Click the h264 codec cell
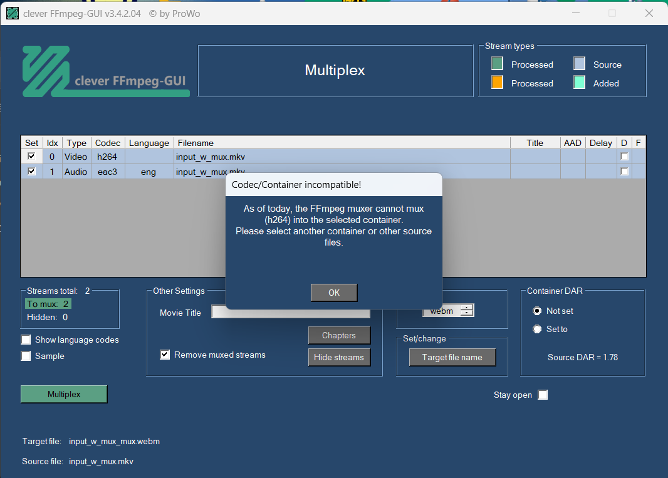The width and height of the screenshot is (668, 478). (107, 157)
